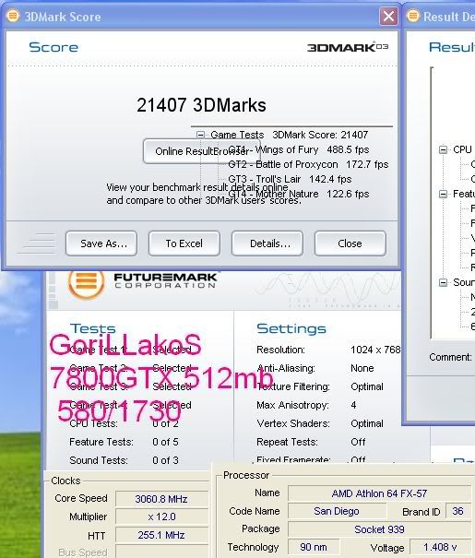Image resolution: width=475 pixels, height=558 pixels.
Task: Click the processor Name field AMD Athlon 64 FX-57
Action: [379, 493]
